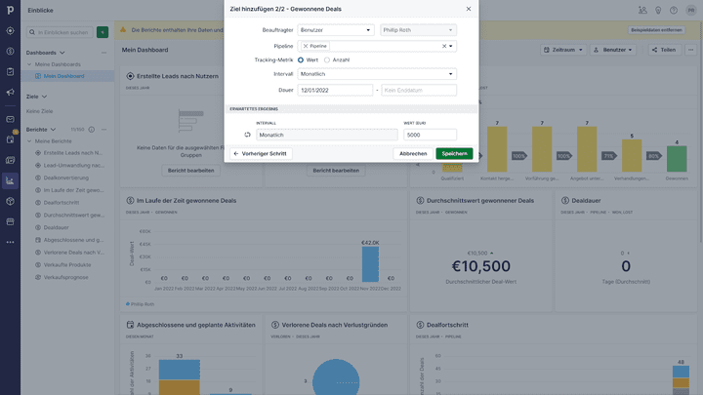Select the Verkaufsprognose report
This screenshot has width=703, height=395.
tap(67, 276)
